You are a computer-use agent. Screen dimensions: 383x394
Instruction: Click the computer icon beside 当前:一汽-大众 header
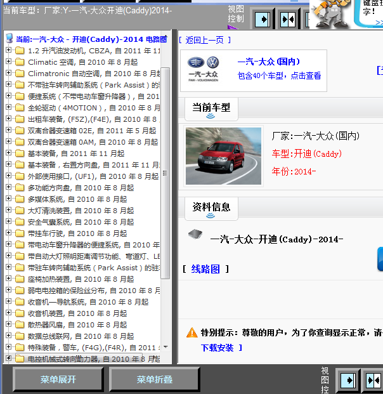[10, 39]
